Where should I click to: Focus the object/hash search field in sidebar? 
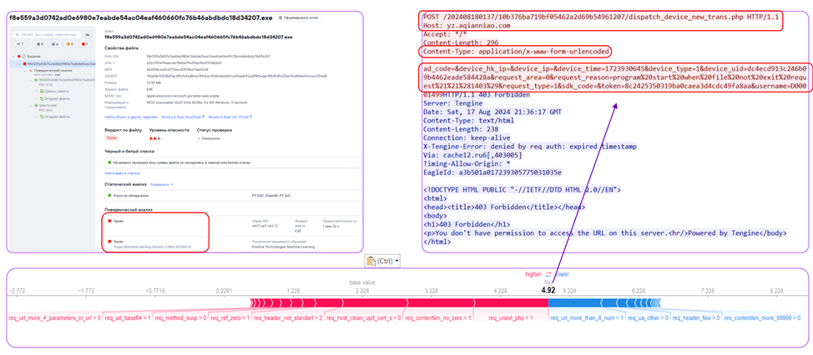48,35
